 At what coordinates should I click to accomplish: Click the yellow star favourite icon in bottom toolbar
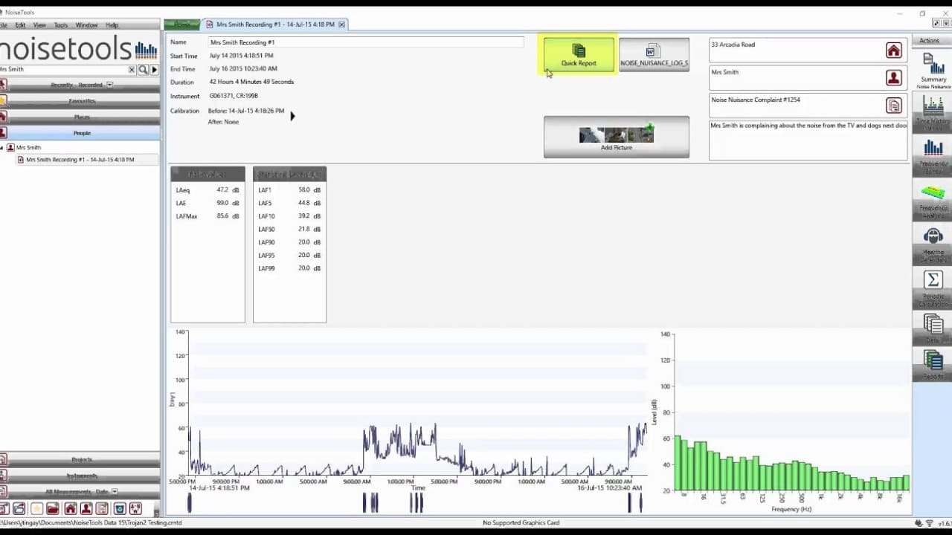(x=36, y=509)
